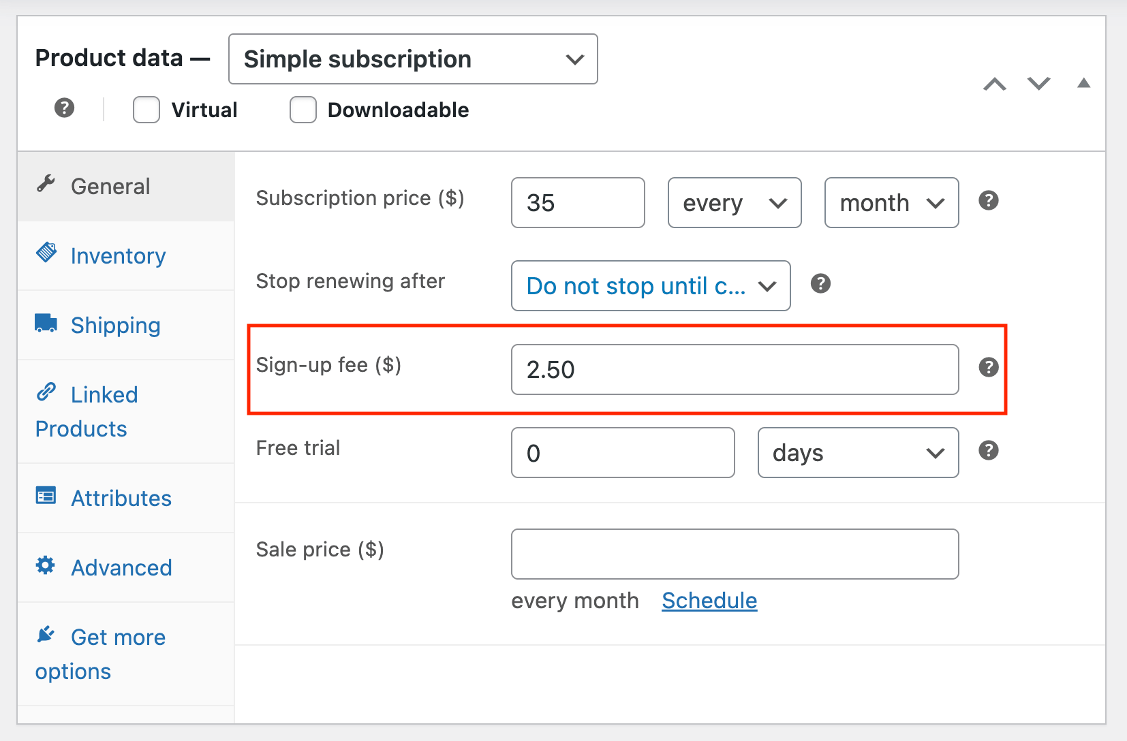Enable the Virtual checkbox

click(146, 109)
